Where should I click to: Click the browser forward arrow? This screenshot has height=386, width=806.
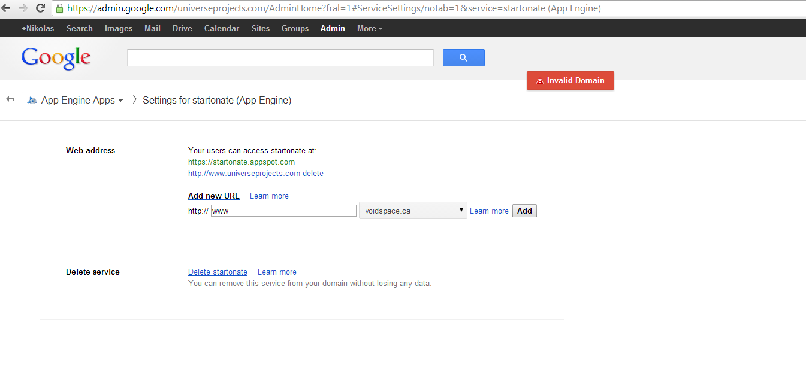[23, 8]
